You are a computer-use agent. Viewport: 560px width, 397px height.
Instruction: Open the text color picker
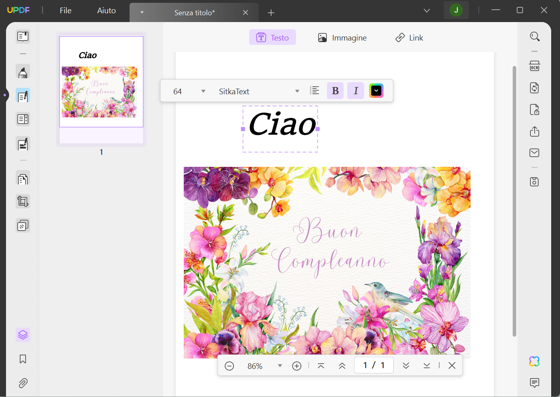point(376,91)
